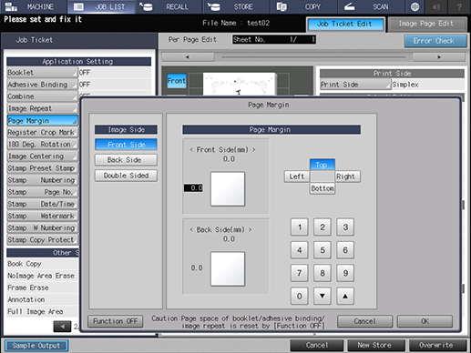
Task: Click the job ticket page-back arrow
Action: (x=62, y=327)
